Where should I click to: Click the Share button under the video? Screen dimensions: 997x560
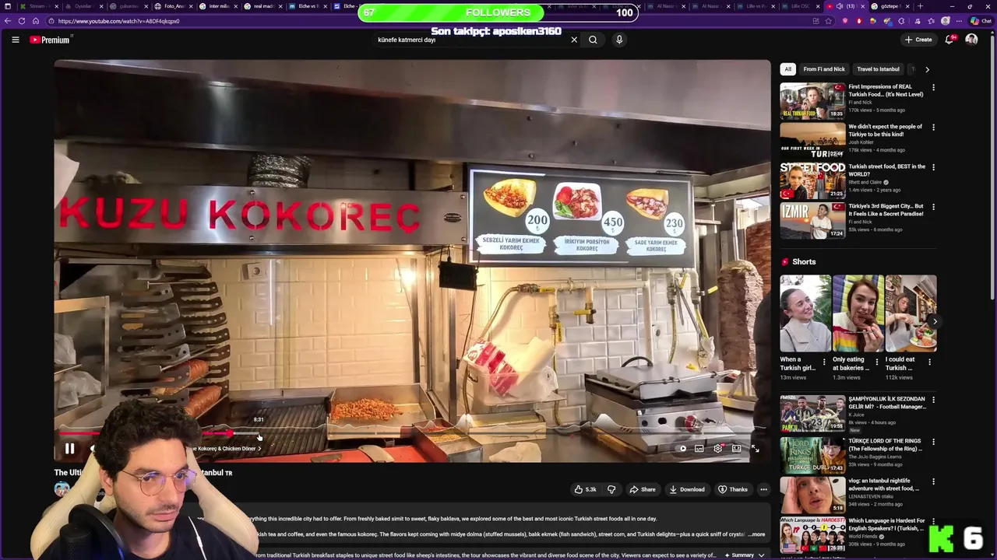point(643,489)
